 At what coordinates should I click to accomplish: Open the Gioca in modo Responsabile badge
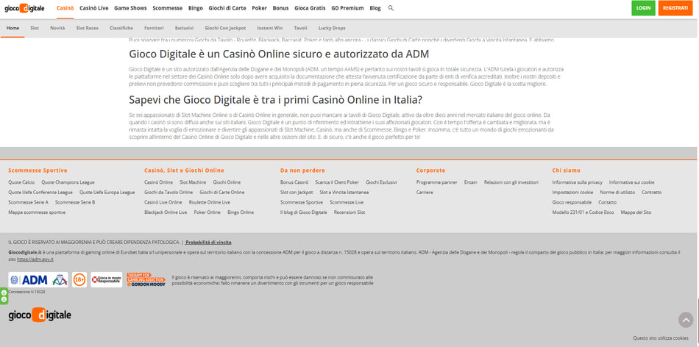tap(106, 280)
